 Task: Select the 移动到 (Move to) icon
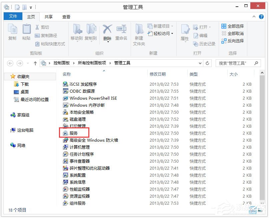click(x=77, y=32)
